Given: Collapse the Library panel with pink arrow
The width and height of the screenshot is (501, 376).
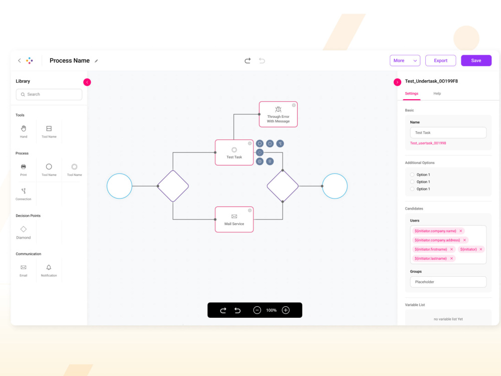Looking at the screenshot, I should coord(87,82).
